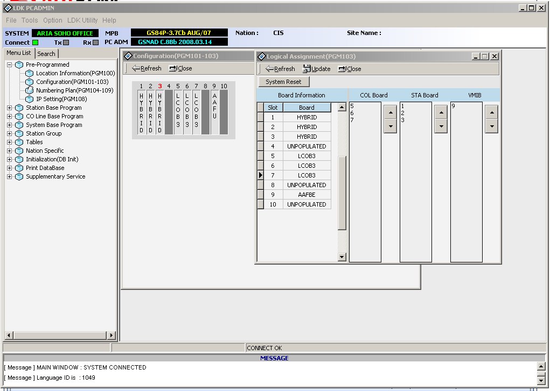This screenshot has height=391, width=550.
Task: Expand the Initialization(DB Init) node
Action: coord(10,159)
